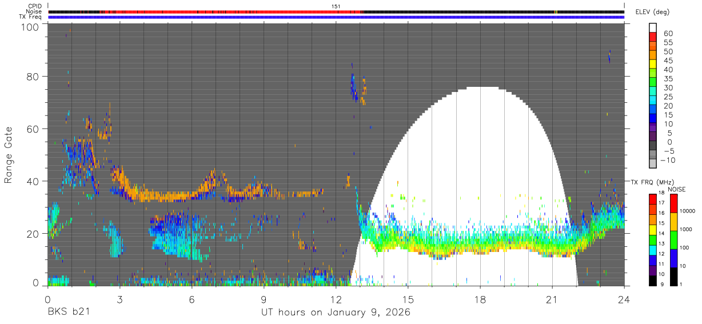Click the '60' tick on Range Gate axis
Viewport: 702px width, 324px height.
(x=33, y=129)
